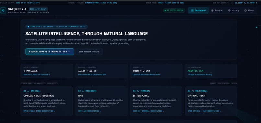Click the Dashboard grid icon
The height and width of the screenshot is (123, 261).
click(x=192, y=10)
